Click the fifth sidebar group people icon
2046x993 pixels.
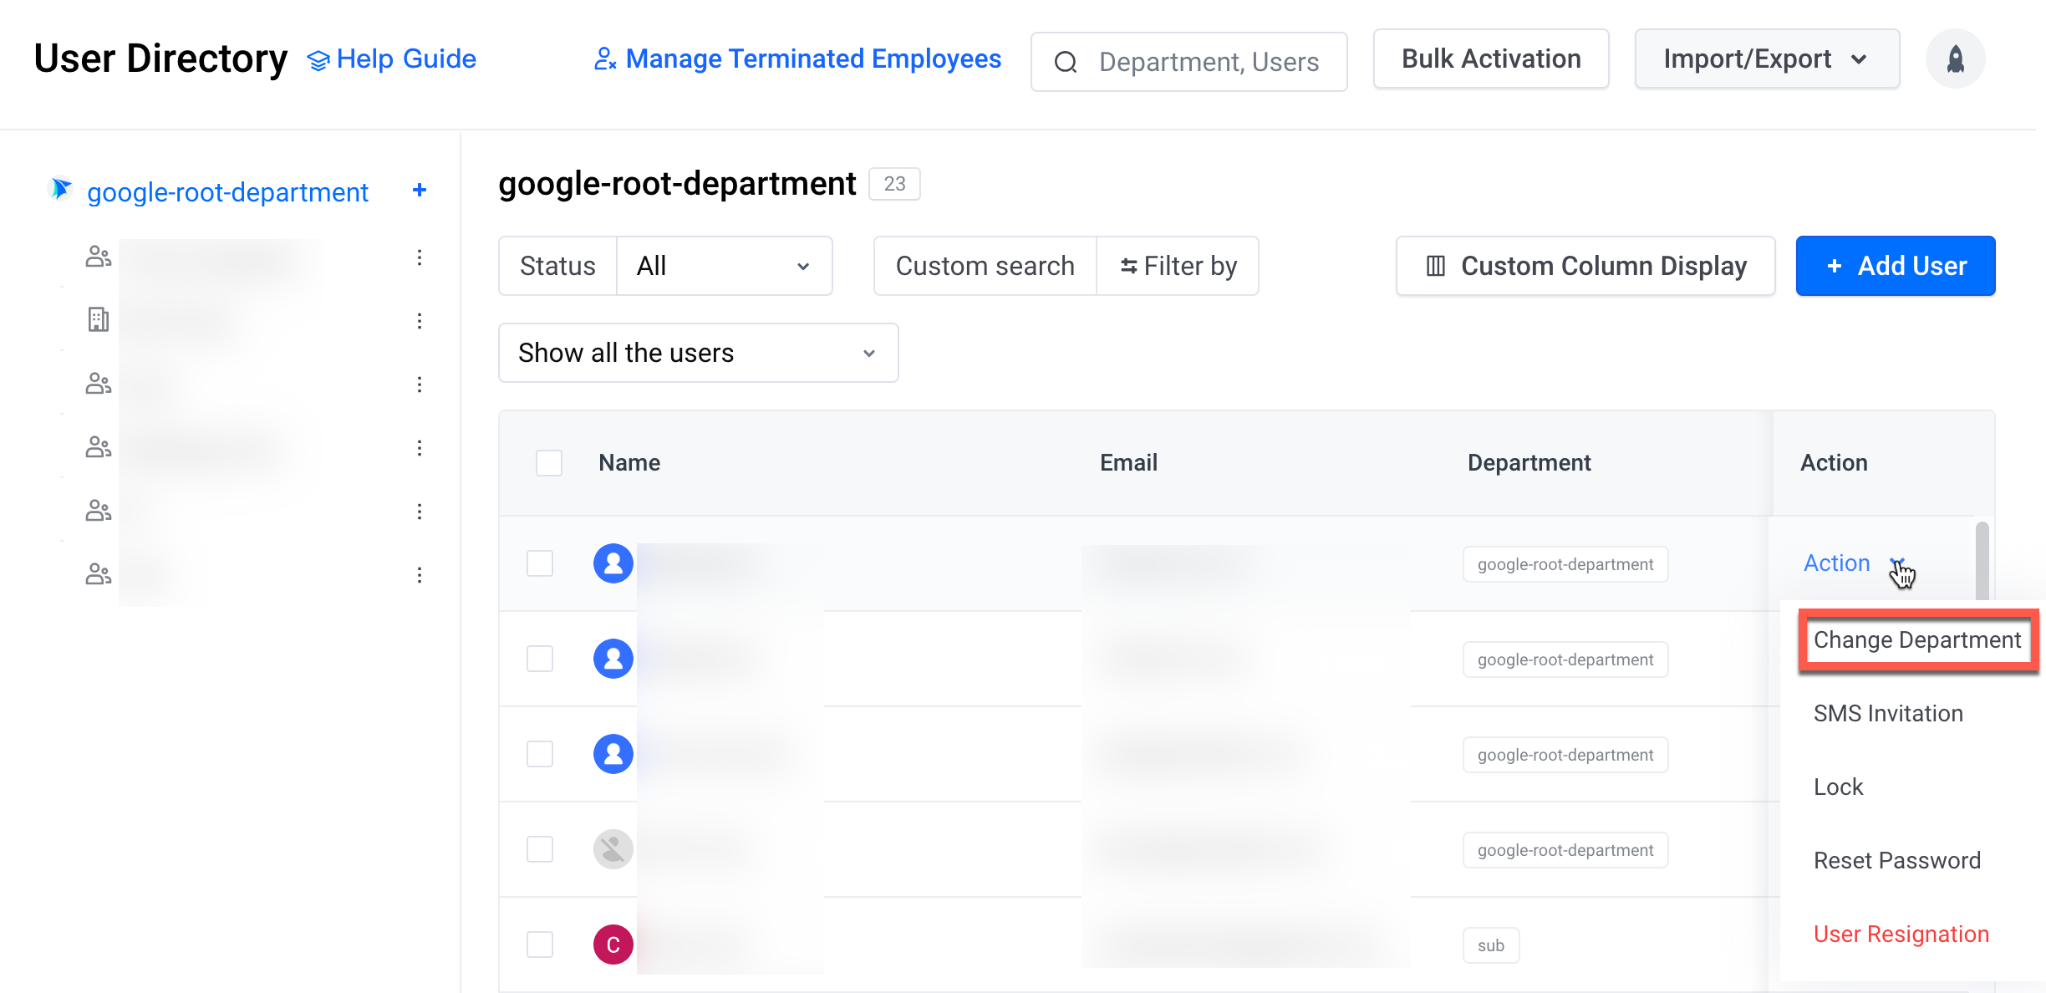tap(99, 511)
